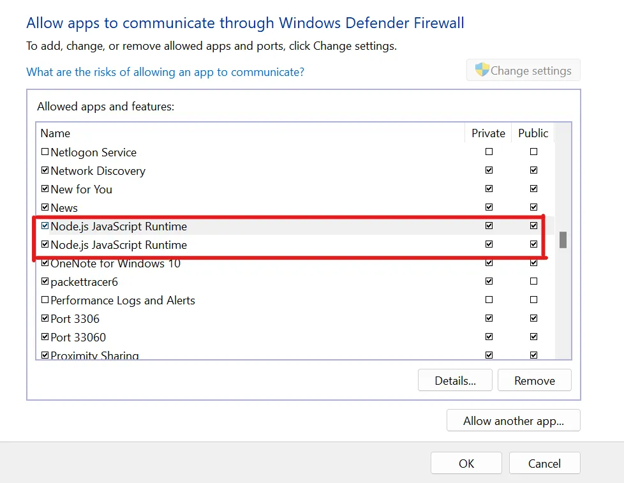Click the shield icon on Change settings
The image size is (624, 483).
[x=482, y=70]
